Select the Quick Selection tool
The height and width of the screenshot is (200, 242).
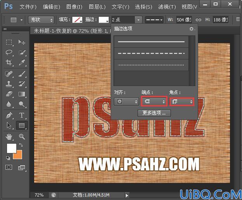tap(22, 52)
